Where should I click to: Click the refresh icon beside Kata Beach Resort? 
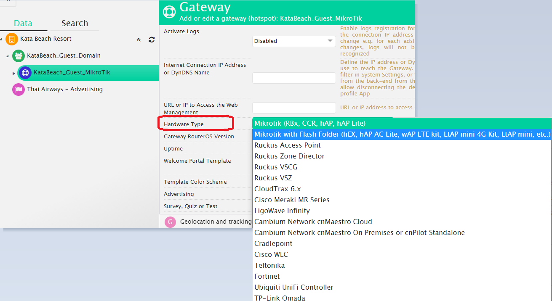[x=152, y=40]
